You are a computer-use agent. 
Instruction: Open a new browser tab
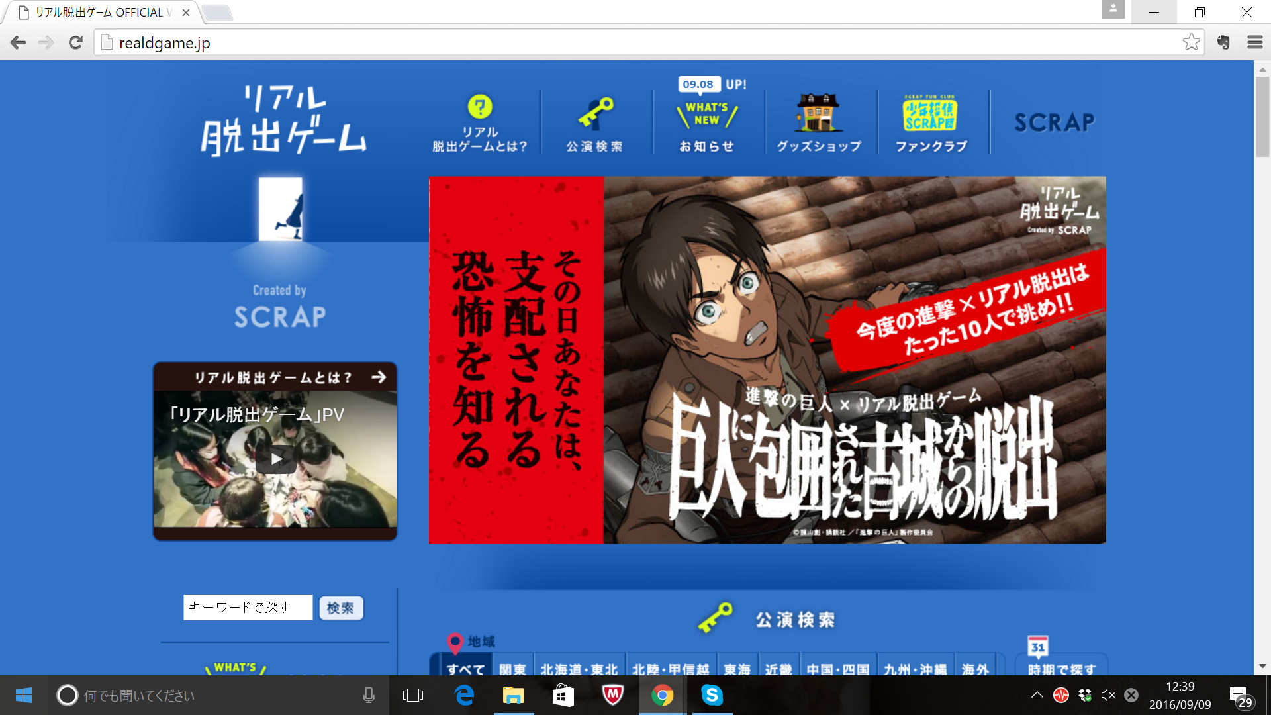tap(216, 13)
